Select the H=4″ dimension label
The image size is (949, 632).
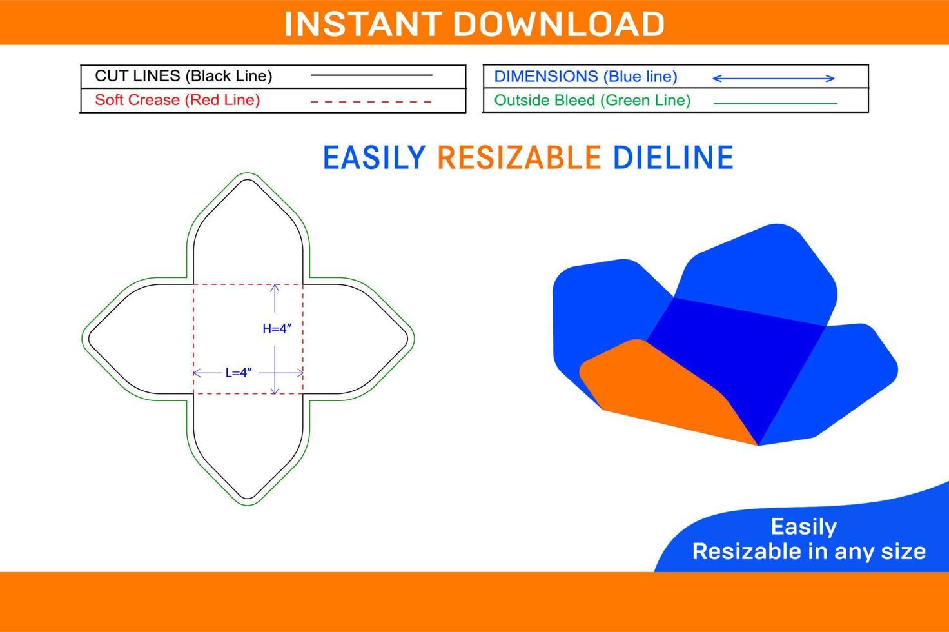point(277,329)
